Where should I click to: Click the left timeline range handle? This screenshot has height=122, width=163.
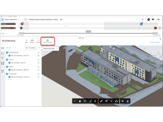[x=23, y=33]
